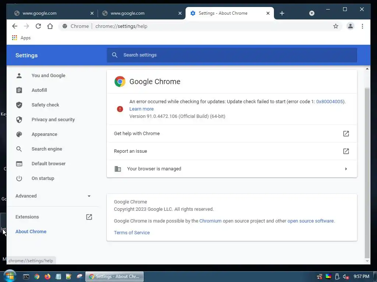This screenshot has width=377, height=282.
Task: Follow the 0x80004005 error code link
Action: pyautogui.click(x=329, y=101)
